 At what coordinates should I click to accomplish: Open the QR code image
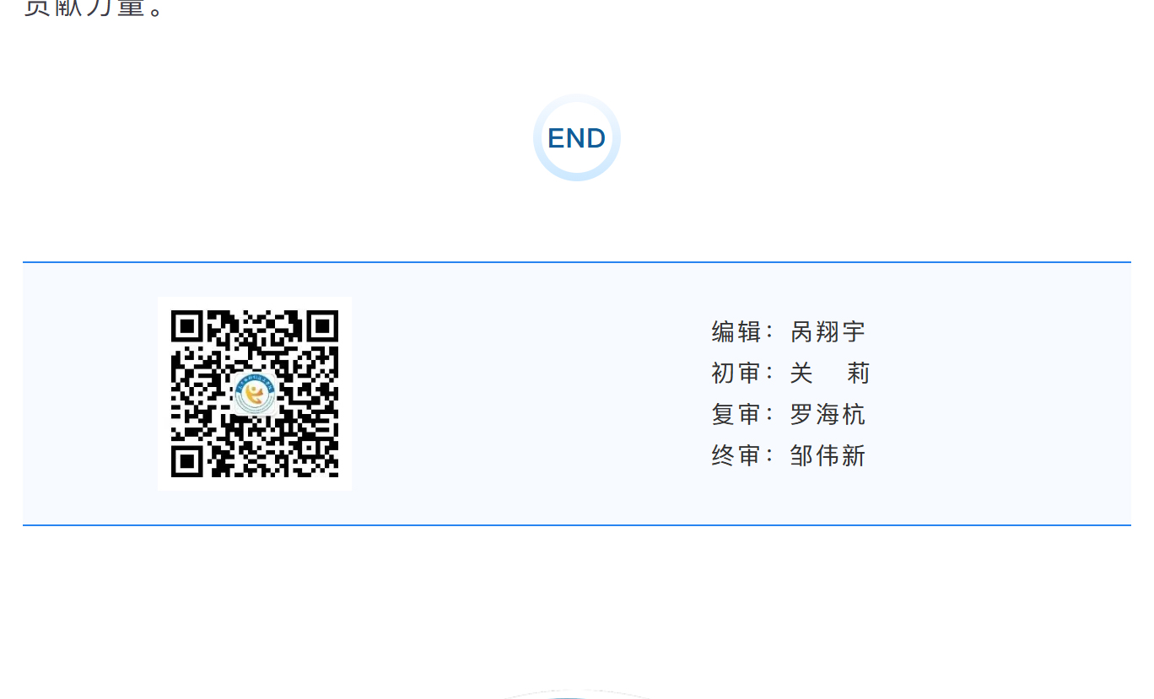tap(255, 394)
